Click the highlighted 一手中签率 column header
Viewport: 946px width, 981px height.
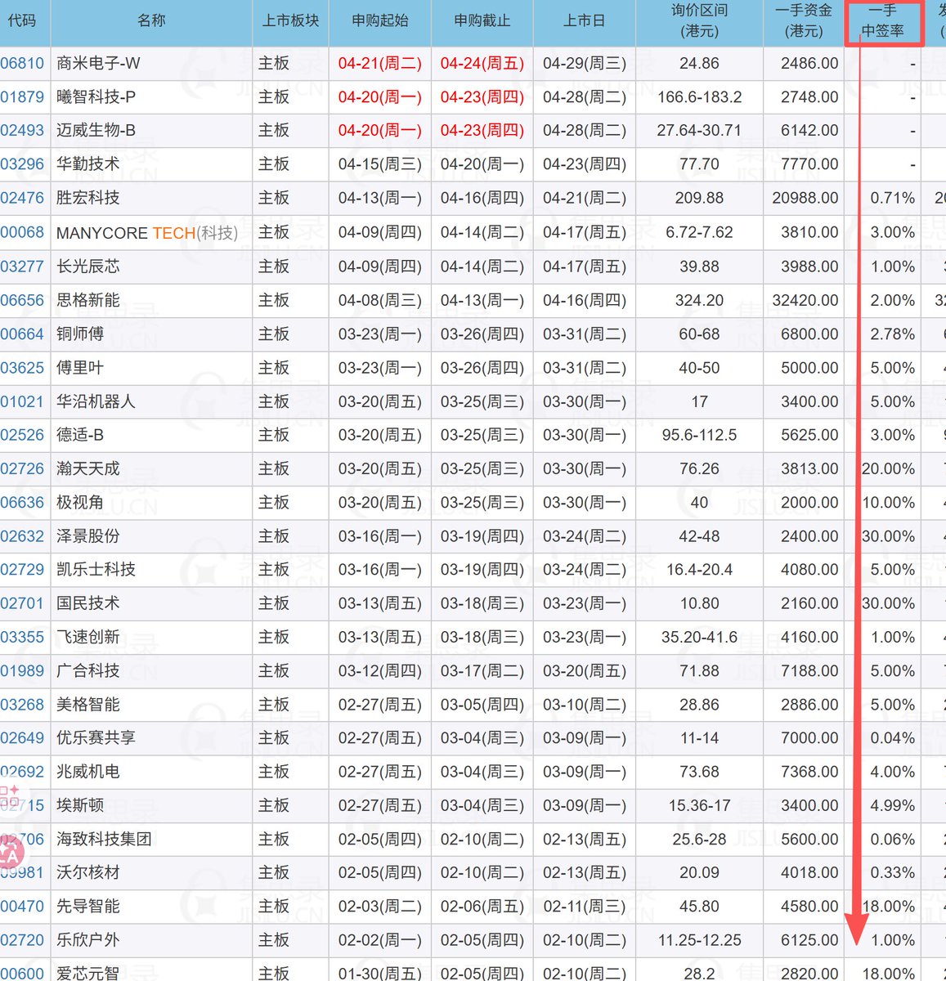[884, 22]
